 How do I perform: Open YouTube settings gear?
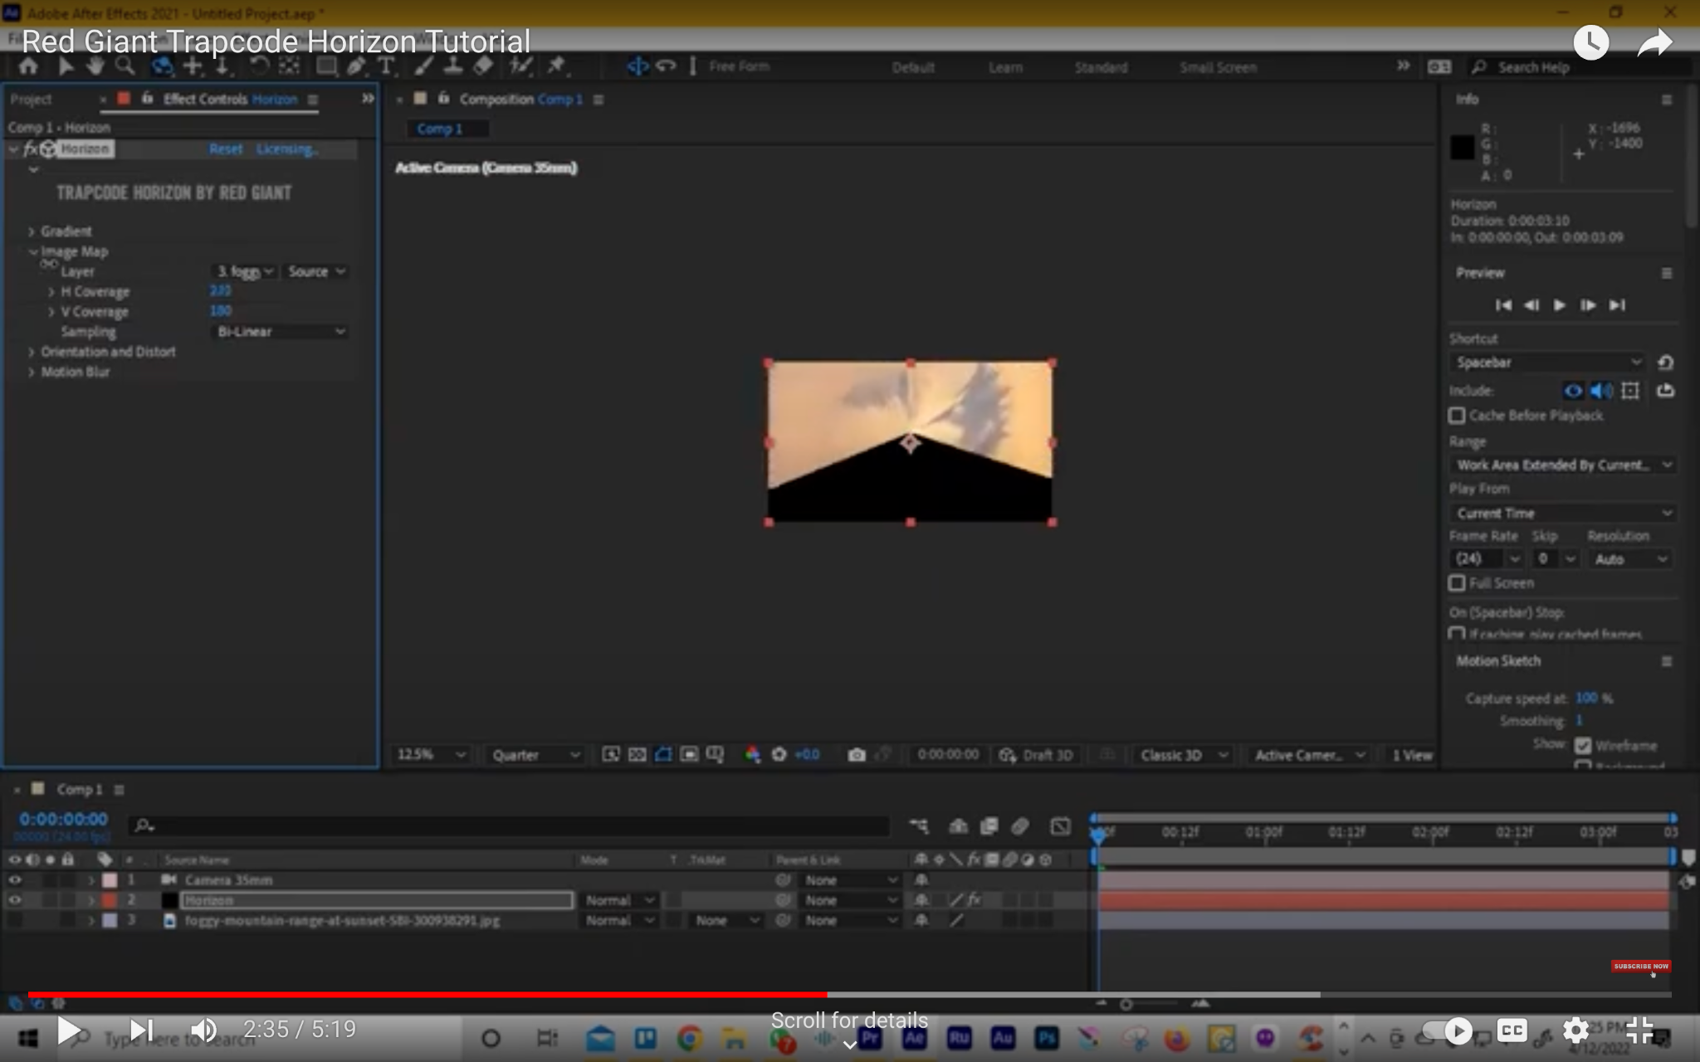pos(1575,1030)
